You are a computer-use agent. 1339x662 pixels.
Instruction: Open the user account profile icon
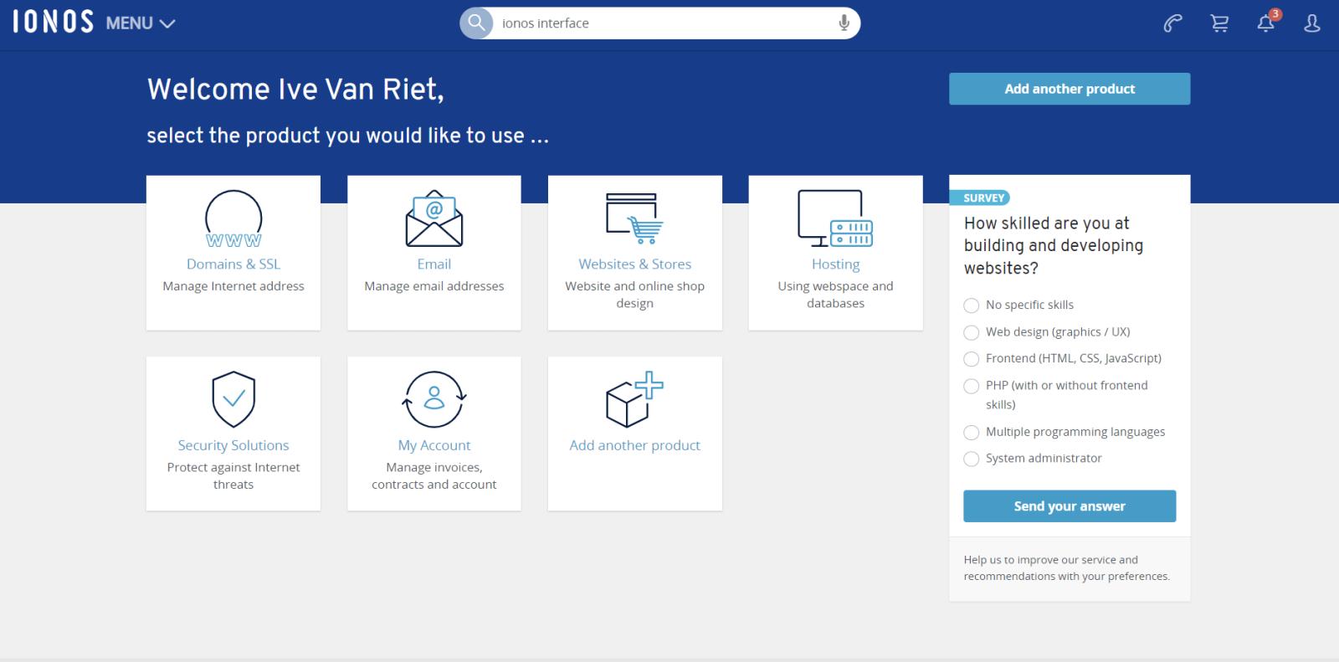click(1311, 23)
